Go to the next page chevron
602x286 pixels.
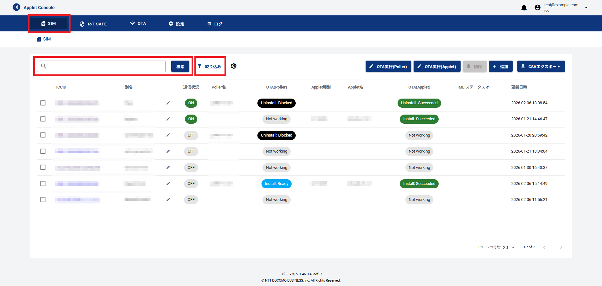tap(561, 247)
